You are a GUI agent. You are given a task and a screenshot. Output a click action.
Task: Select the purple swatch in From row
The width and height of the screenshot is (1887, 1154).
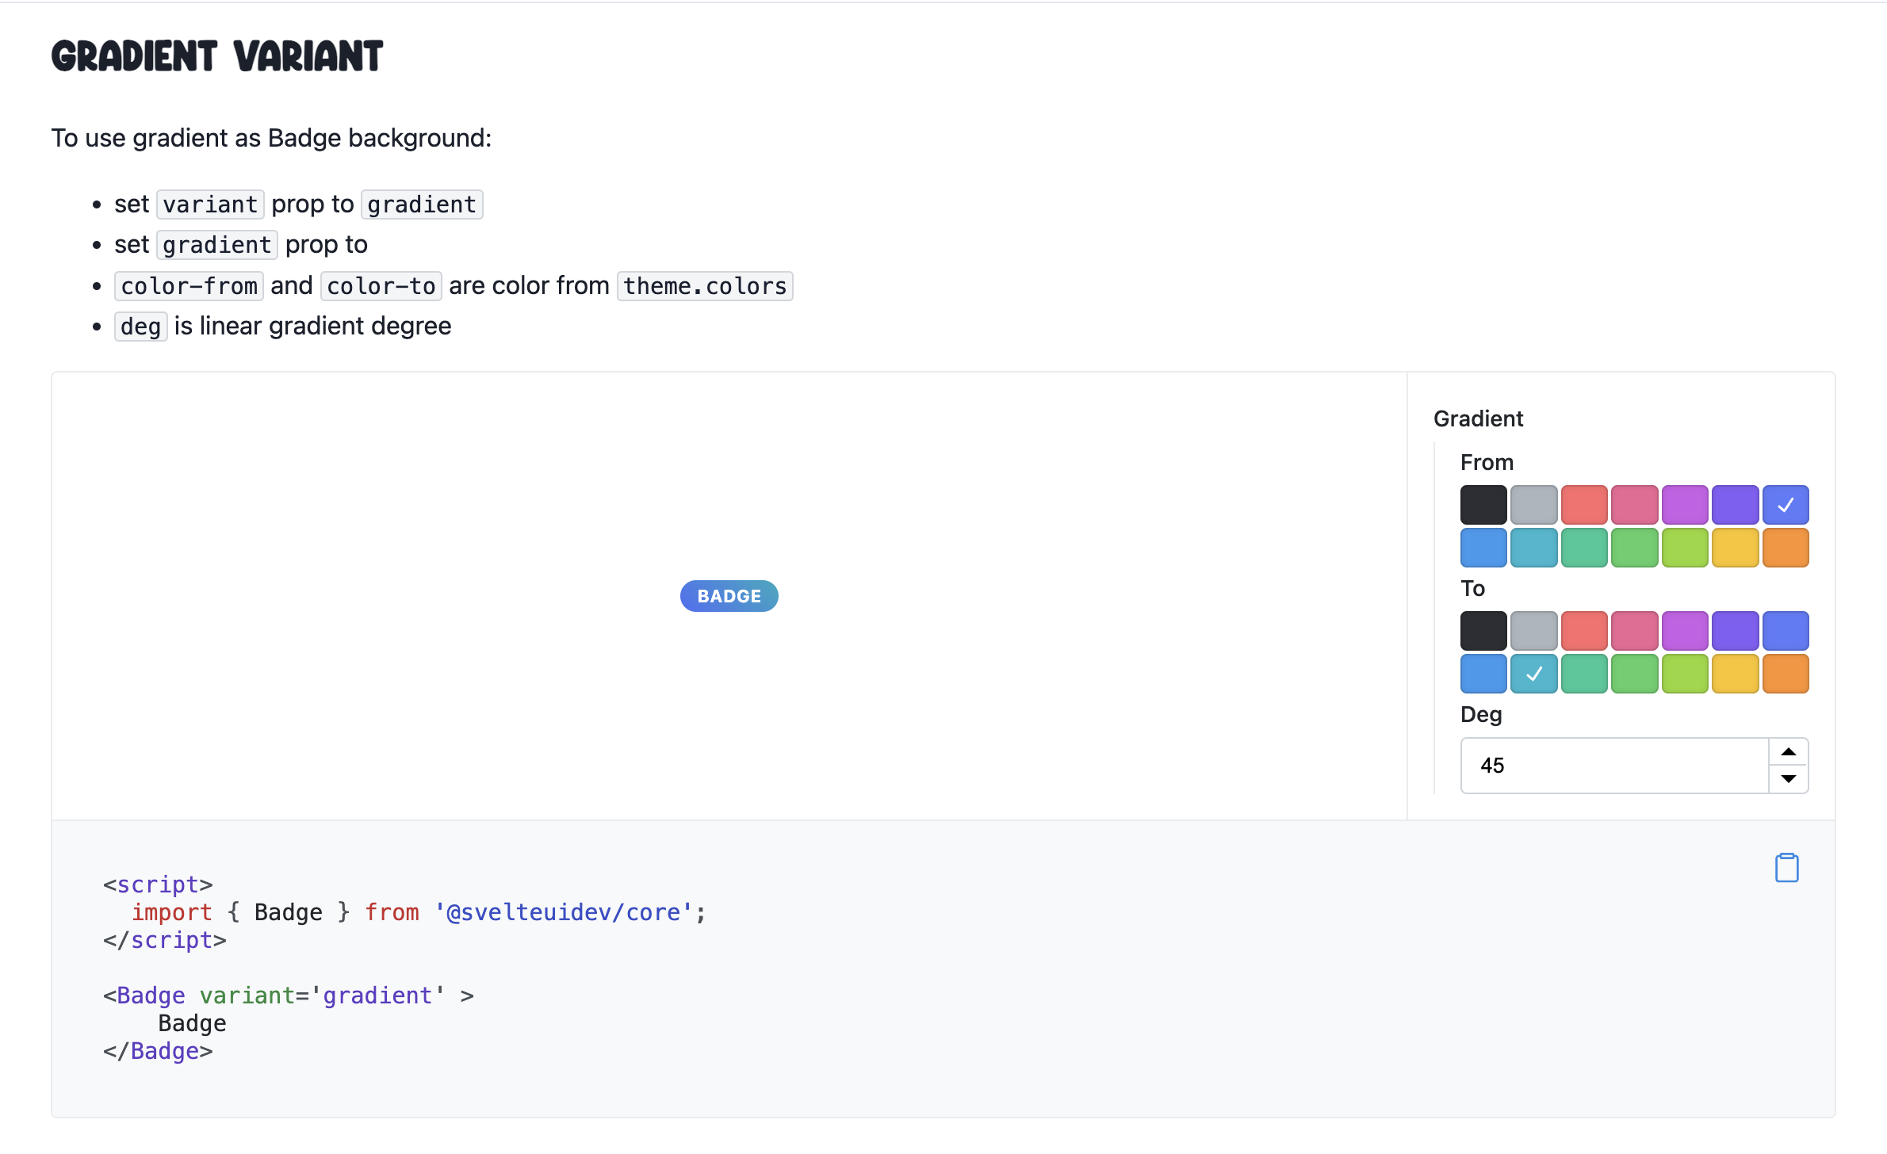[x=1736, y=505]
